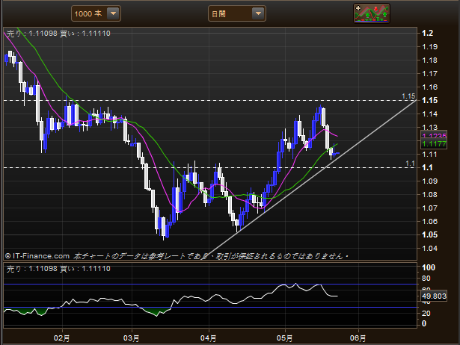Click the 03月 date axis label
Image resolution: width=460 pixels, height=345 pixels.
131,338
